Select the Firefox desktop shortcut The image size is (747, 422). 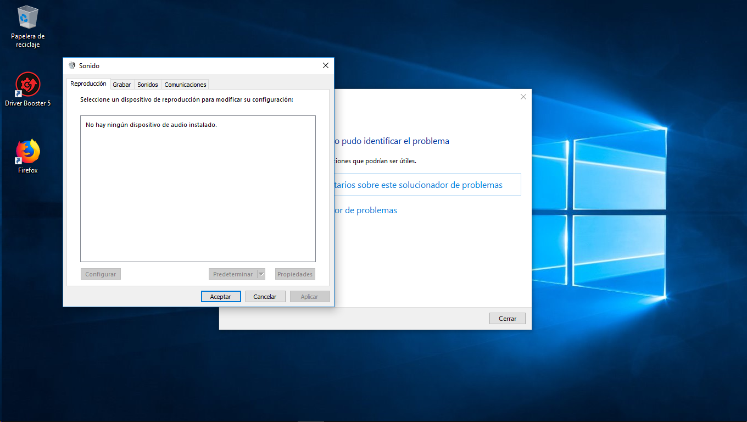pos(28,157)
